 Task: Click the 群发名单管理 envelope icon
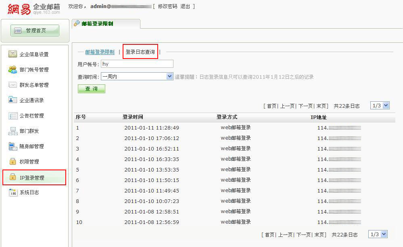[x=13, y=85]
